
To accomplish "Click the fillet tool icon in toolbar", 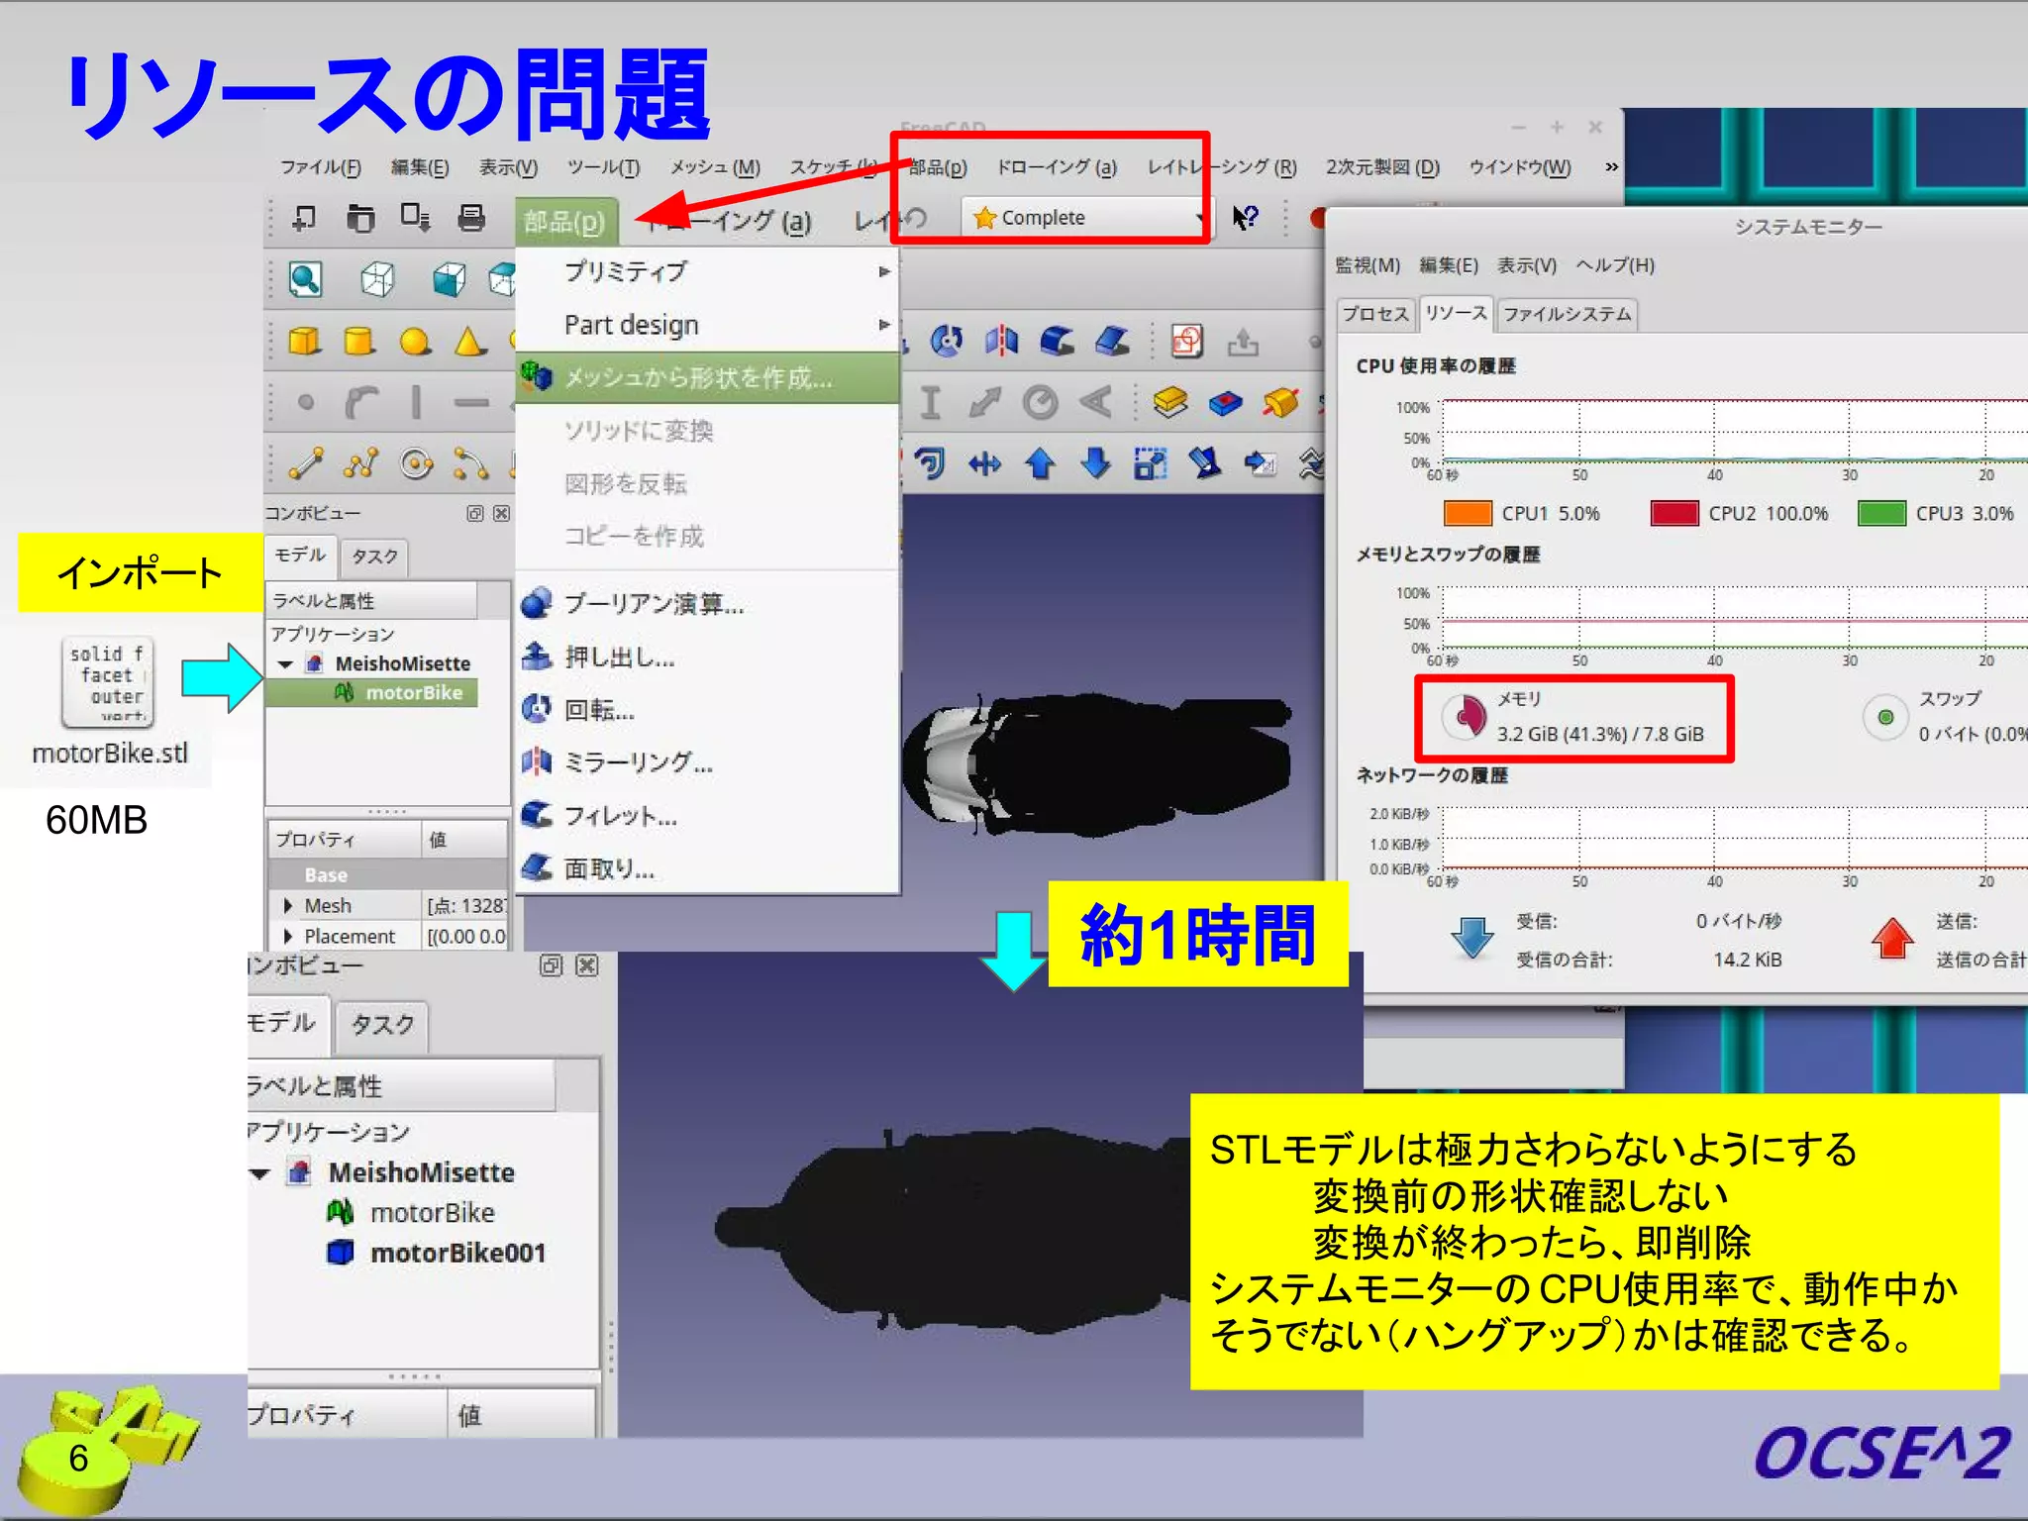I will coord(1057,341).
